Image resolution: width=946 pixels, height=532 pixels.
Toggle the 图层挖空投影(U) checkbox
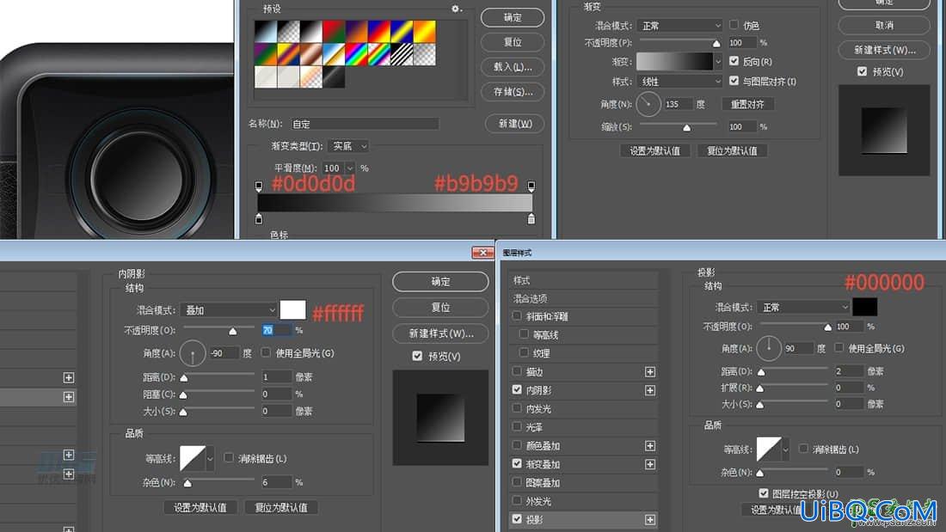pyautogui.click(x=763, y=492)
